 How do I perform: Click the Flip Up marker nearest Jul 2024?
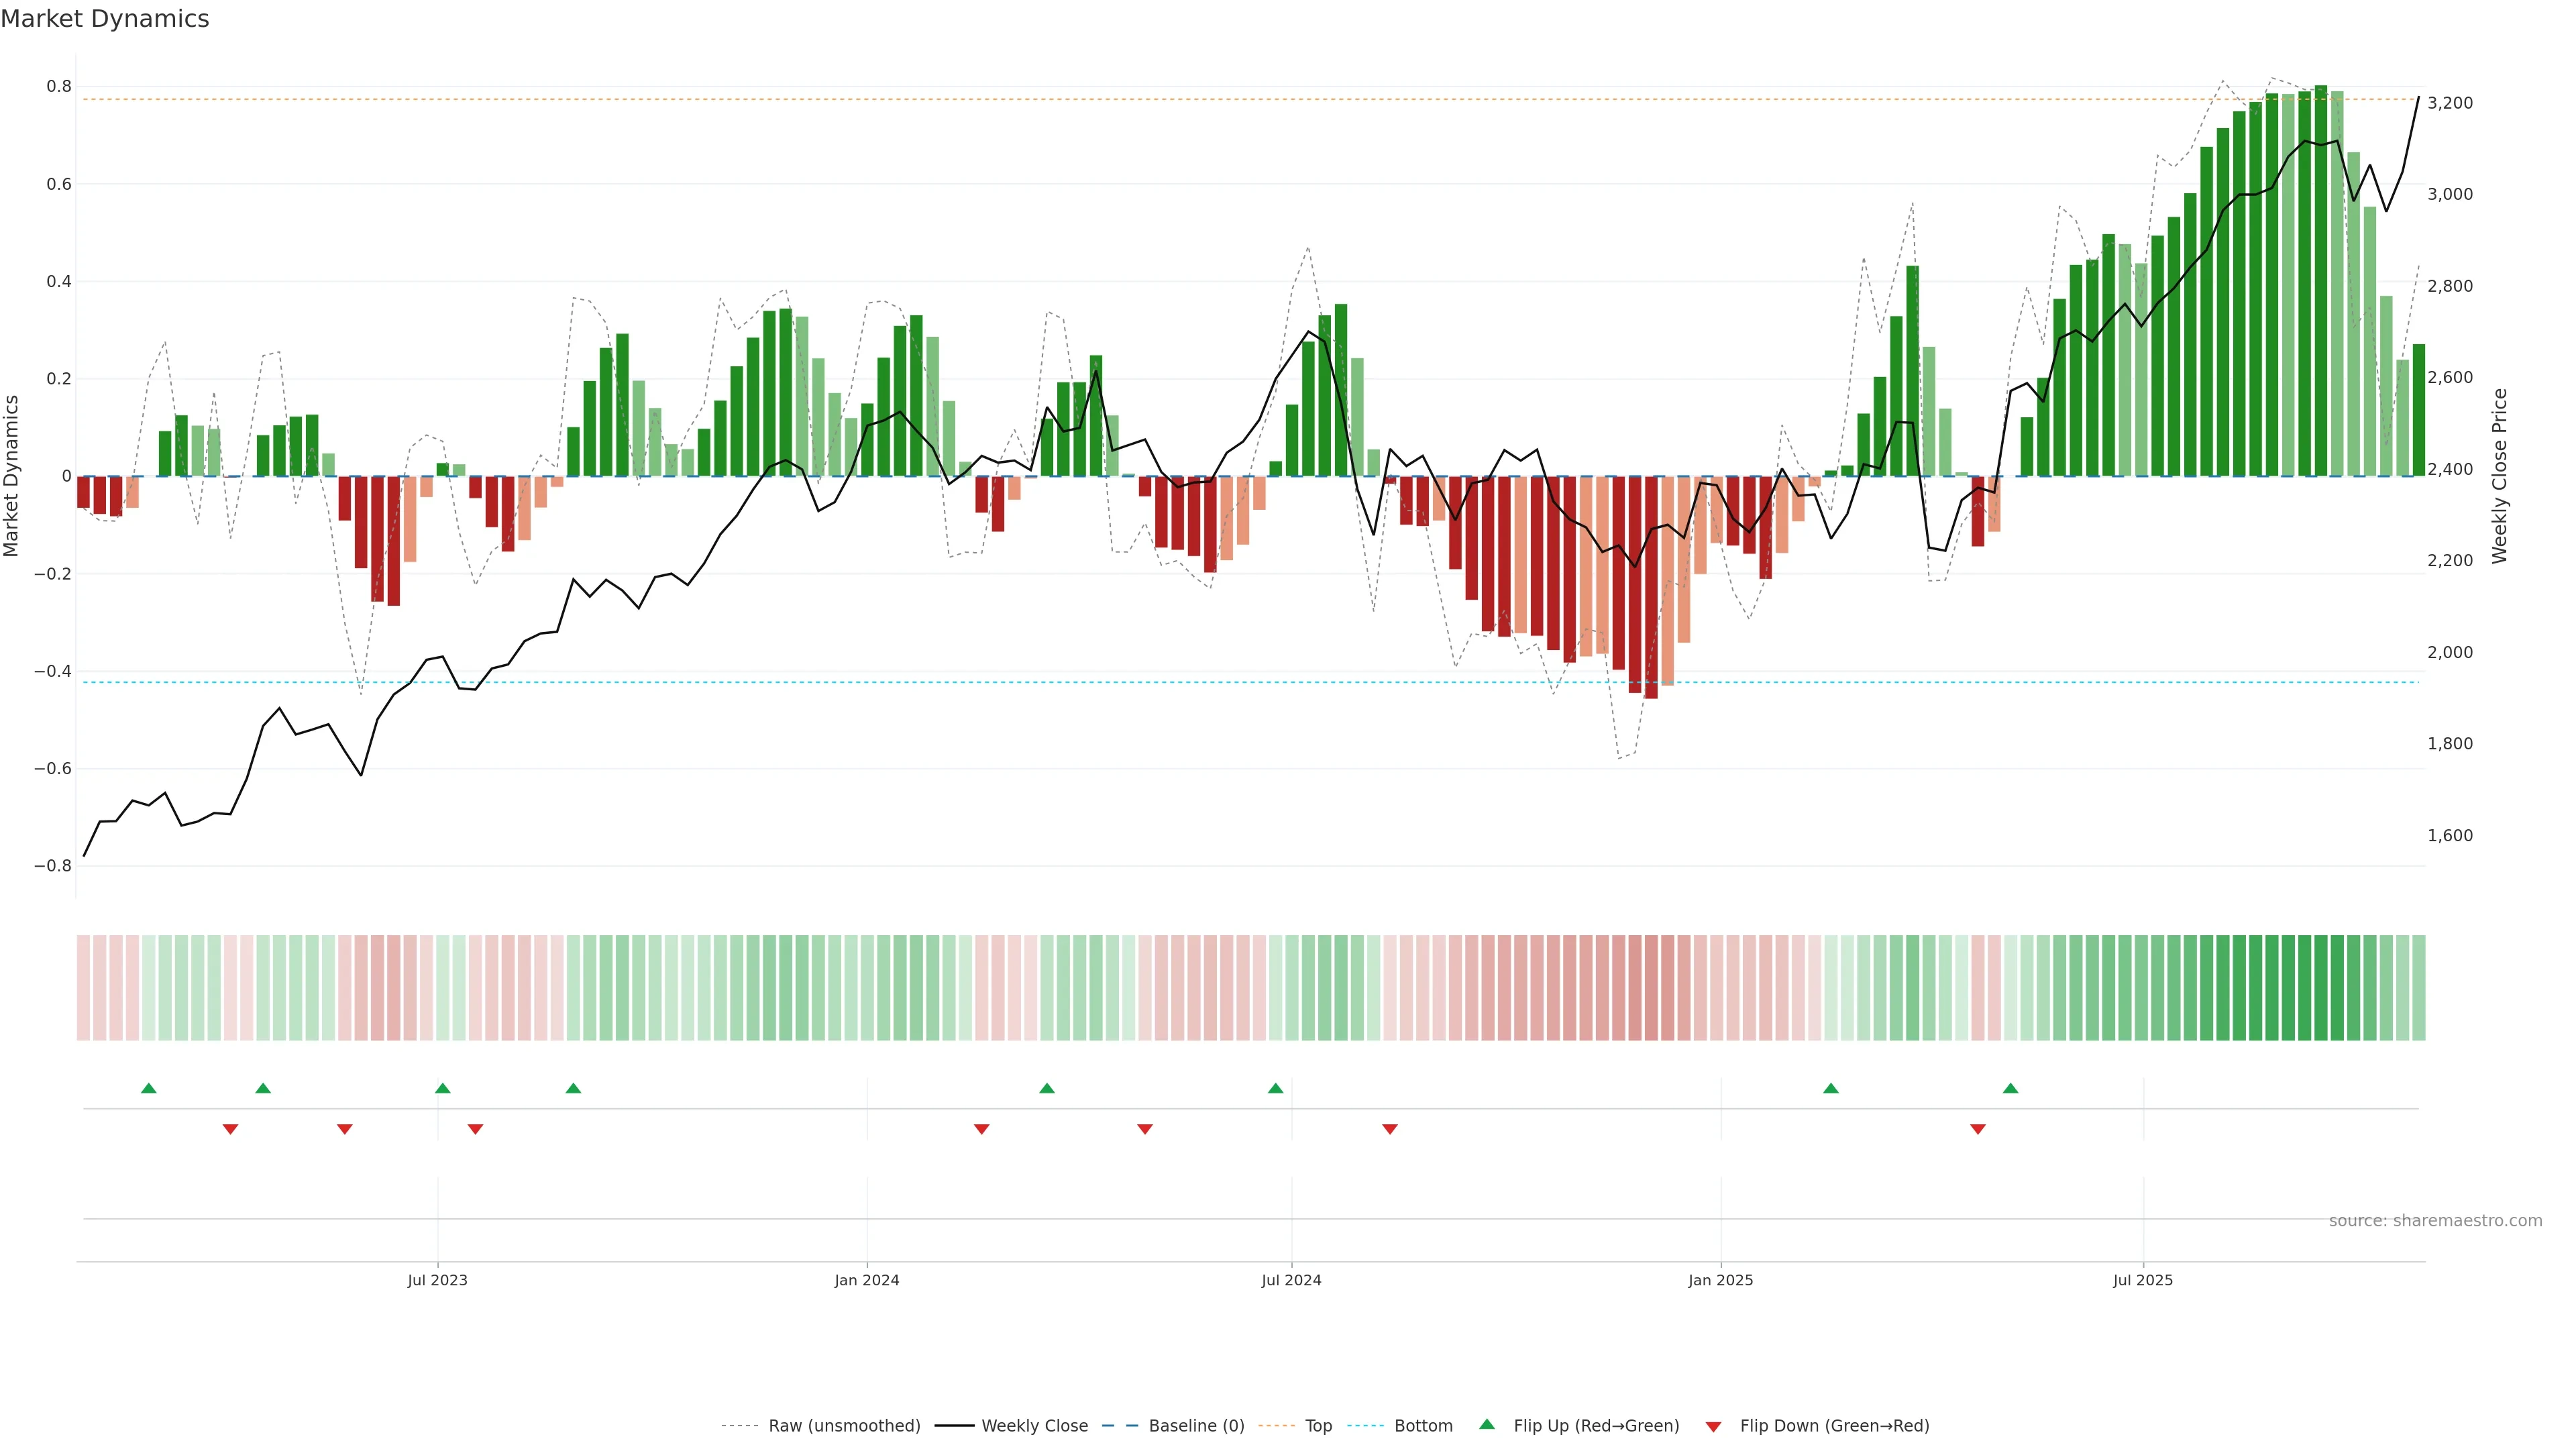coord(1275,1088)
